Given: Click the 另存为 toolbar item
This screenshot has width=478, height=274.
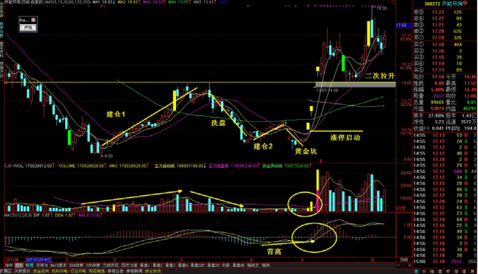Looking at the screenshot, I should 42,266.
